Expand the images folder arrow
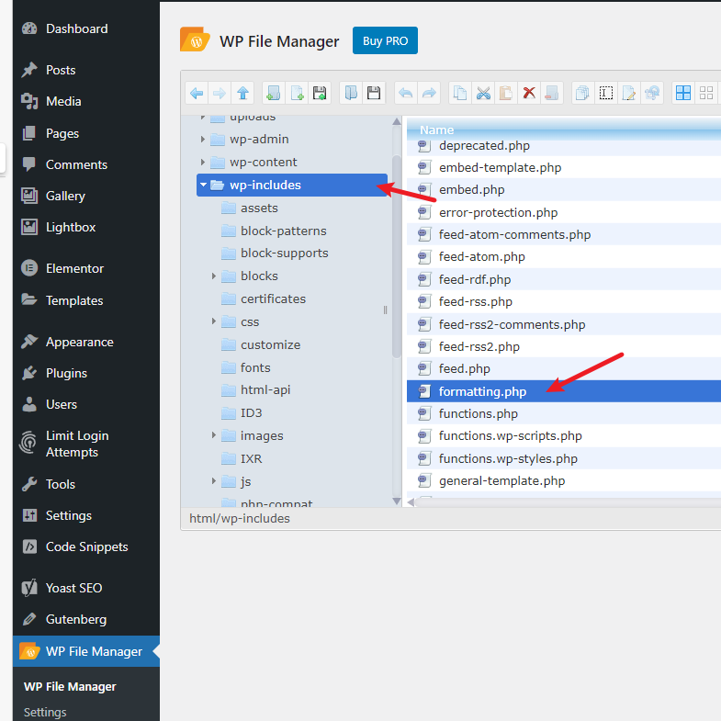This screenshot has width=721, height=721. click(x=214, y=435)
